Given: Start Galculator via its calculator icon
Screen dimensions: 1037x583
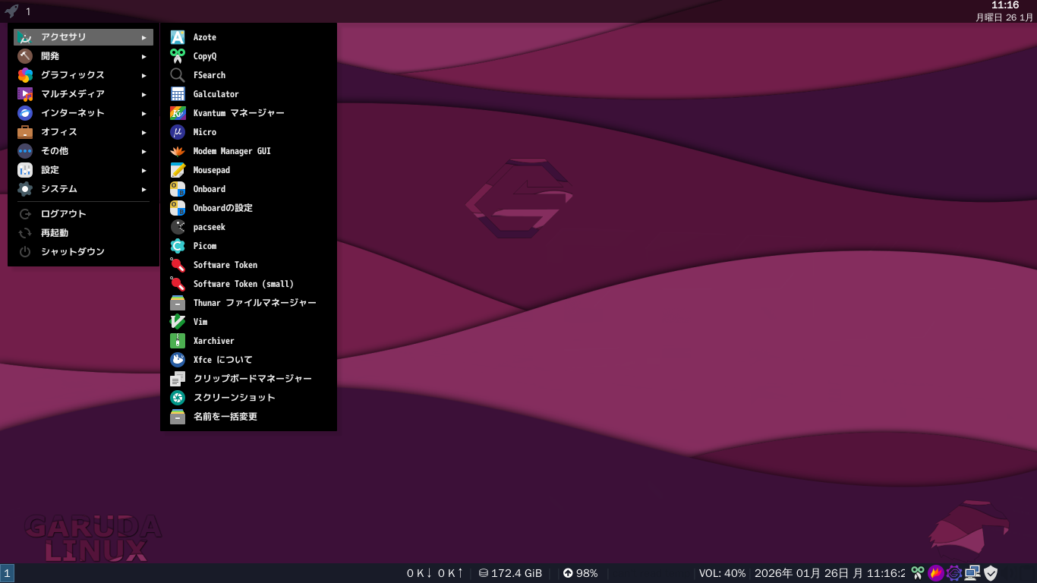Looking at the screenshot, I should click(178, 94).
